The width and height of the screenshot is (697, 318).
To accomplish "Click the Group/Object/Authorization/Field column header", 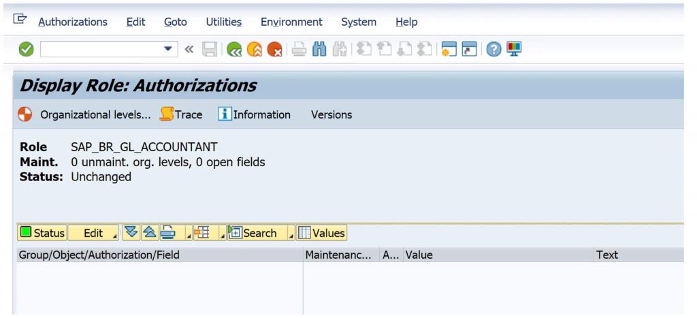I will click(x=160, y=255).
